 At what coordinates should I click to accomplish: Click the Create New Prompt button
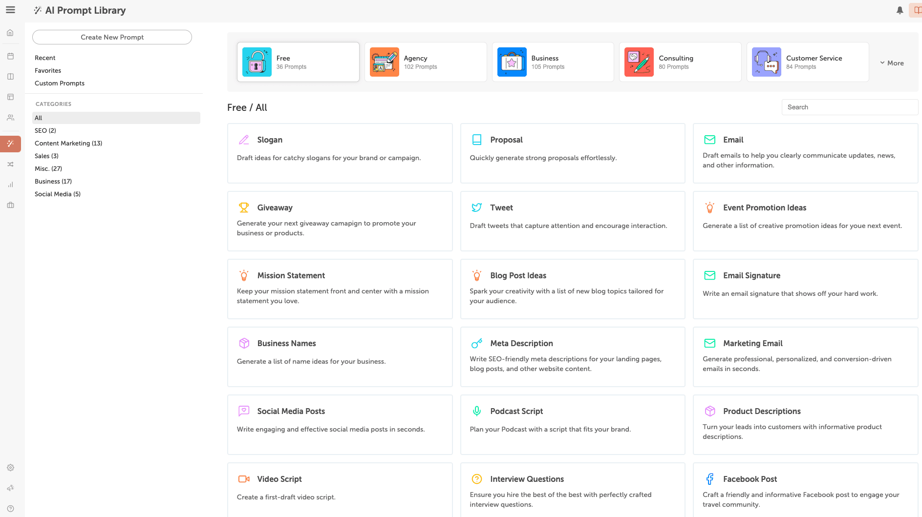112,37
